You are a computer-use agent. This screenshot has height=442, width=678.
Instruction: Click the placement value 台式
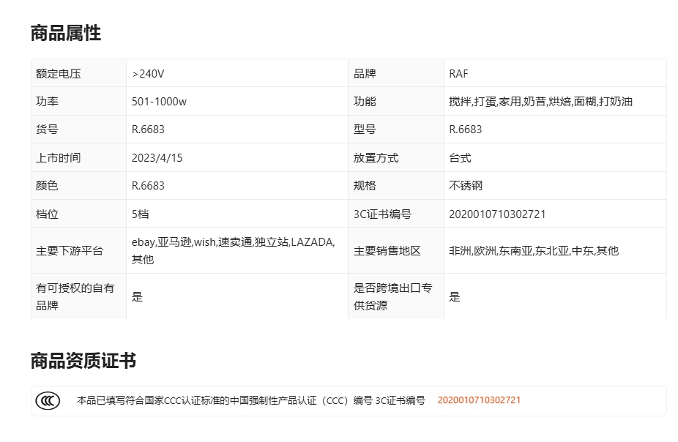(x=460, y=158)
